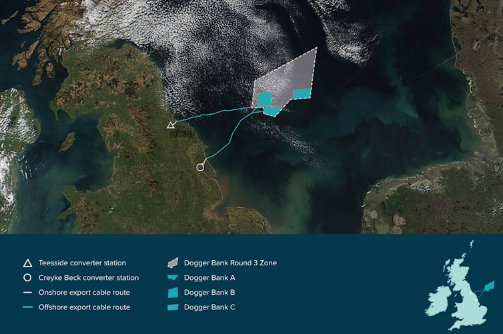The image size is (503, 334).
Task: Click the 'Dogger Bank A' legend text
Action: 209,278
